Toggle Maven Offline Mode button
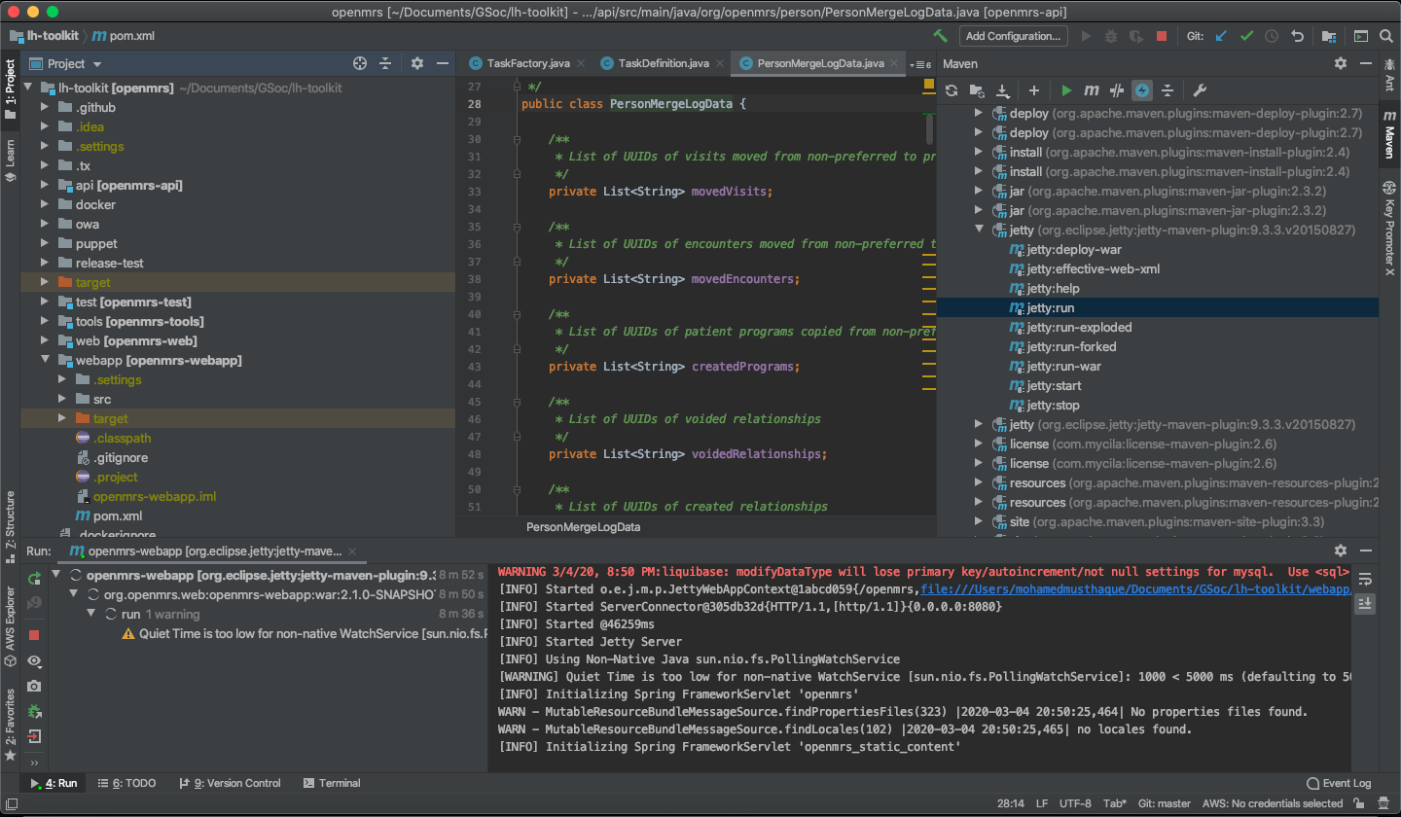Screen dimensions: 1401x817 click(x=1117, y=90)
